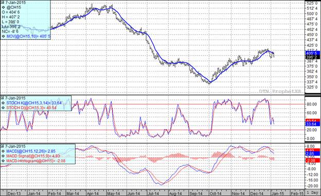Click the black 396'2 last price tag
This screenshot has width=321, height=196.
pyautogui.click(x=312, y=57)
